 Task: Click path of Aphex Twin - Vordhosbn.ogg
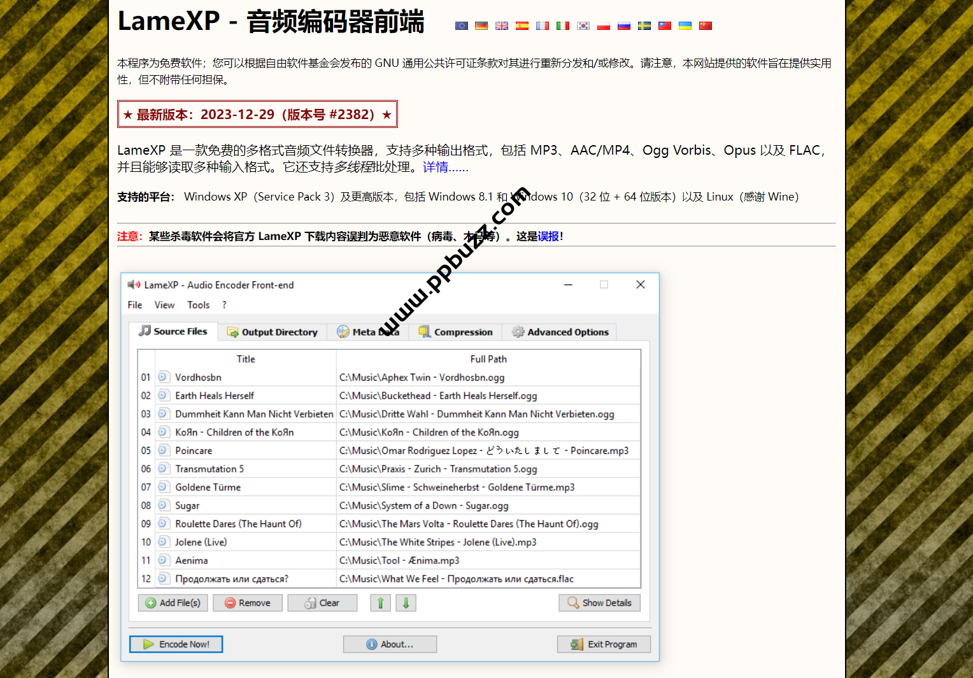coord(422,377)
